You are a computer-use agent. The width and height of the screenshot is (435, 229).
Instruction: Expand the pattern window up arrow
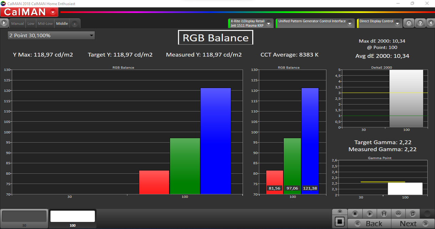point(340,212)
